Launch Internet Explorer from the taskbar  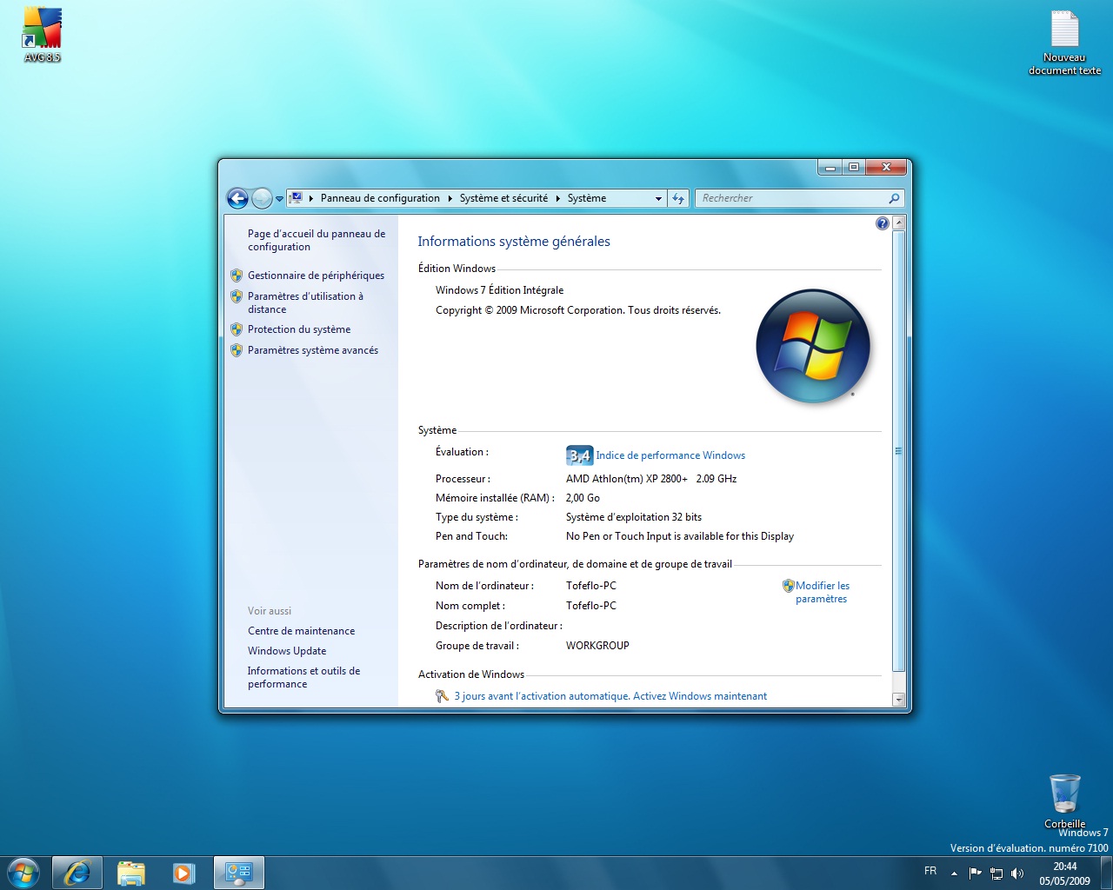(x=77, y=873)
